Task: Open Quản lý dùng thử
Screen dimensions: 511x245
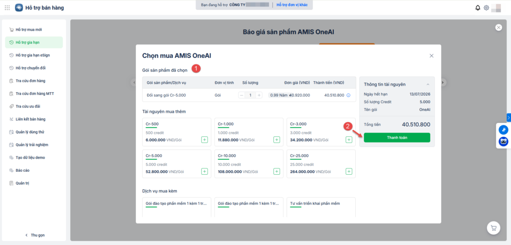Action: coord(34,132)
